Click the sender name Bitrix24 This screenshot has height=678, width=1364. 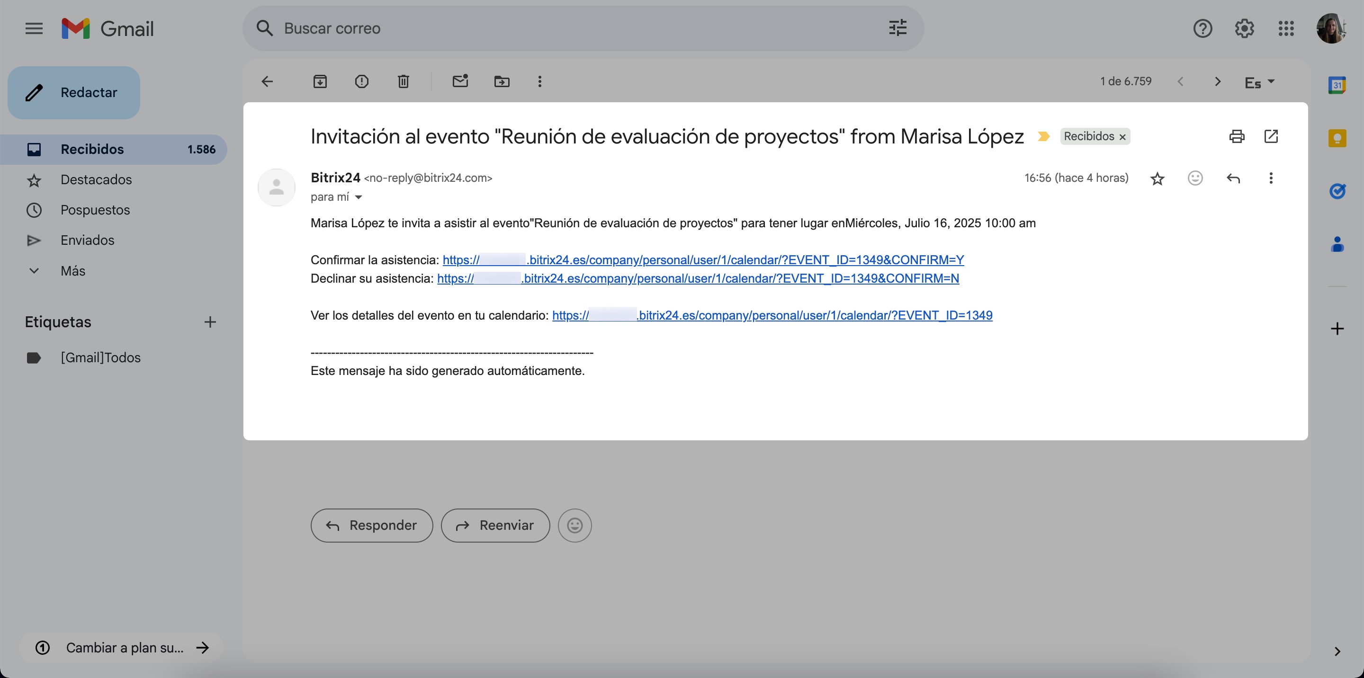(x=335, y=178)
